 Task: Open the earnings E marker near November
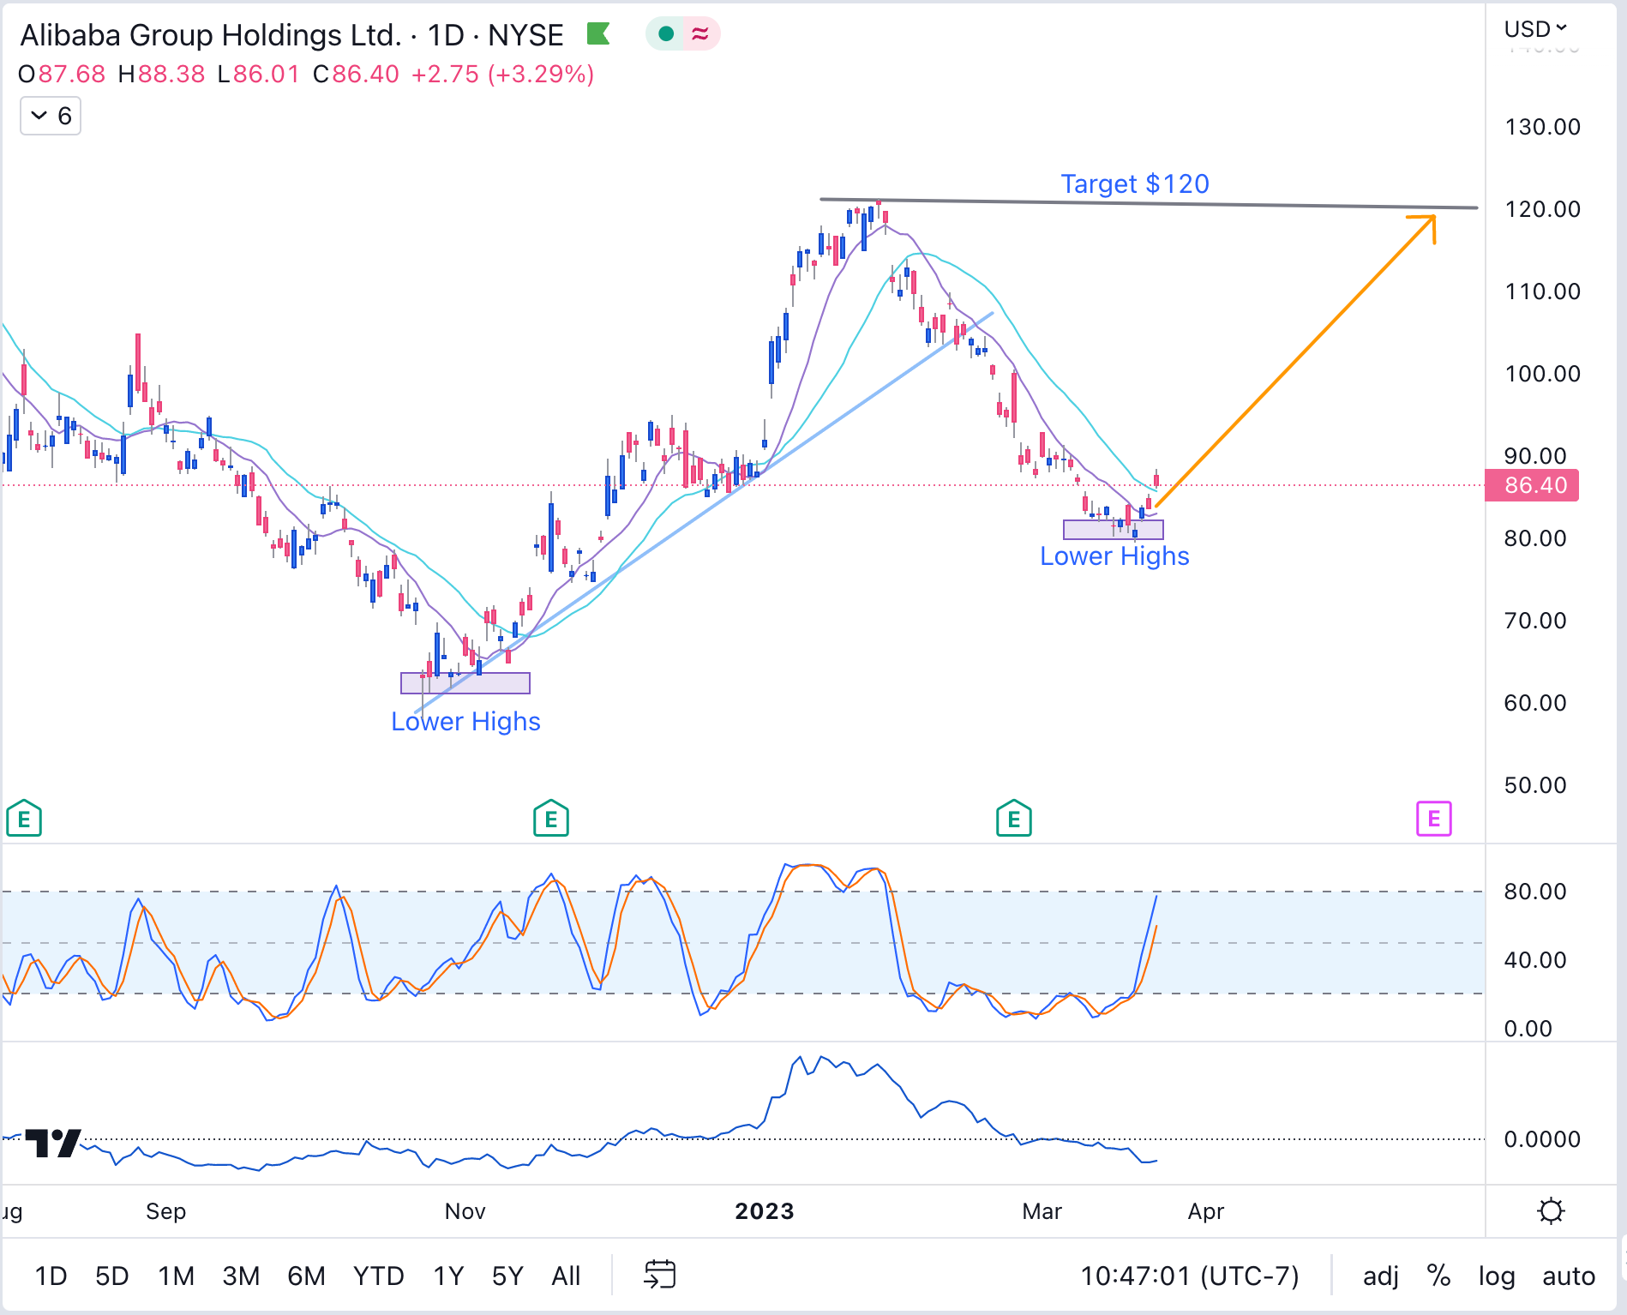click(551, 819)
